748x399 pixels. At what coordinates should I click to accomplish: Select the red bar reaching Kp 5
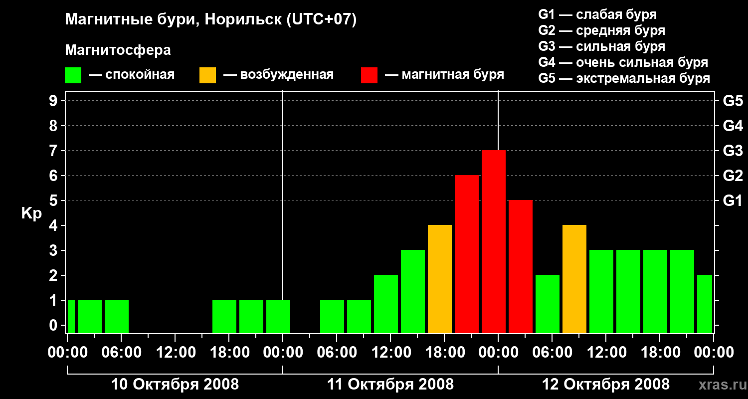[521, 267]
